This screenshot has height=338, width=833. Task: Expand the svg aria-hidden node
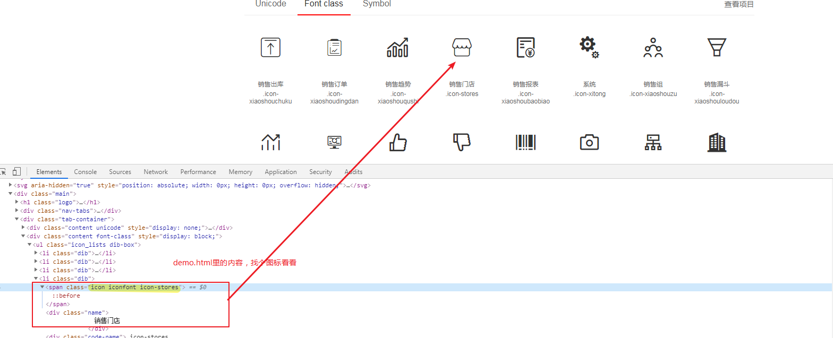[x=11, y=185]
